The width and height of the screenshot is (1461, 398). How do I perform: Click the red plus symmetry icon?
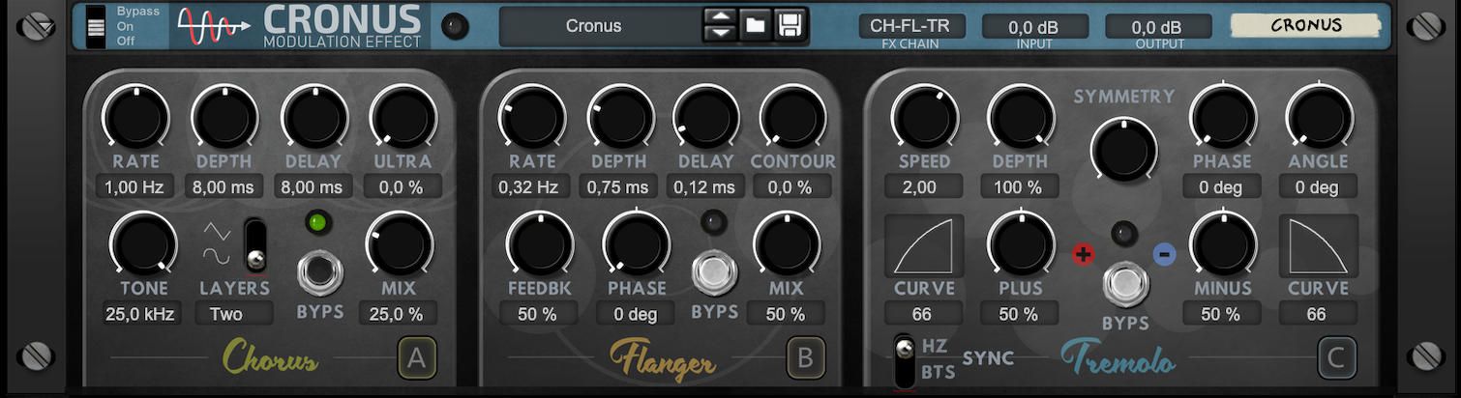click(x=1083, y=255)
